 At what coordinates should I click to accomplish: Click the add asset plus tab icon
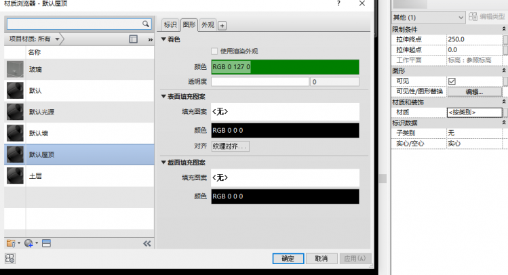click(222, 26)
